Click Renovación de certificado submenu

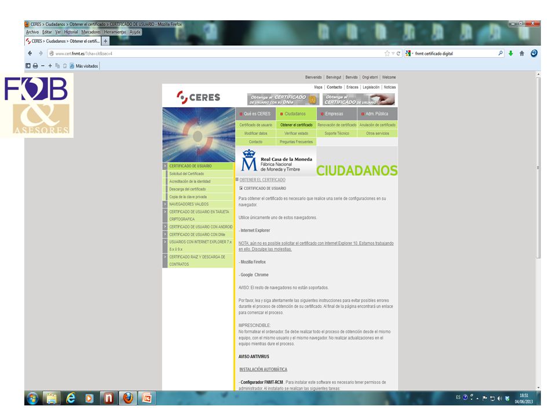337,125
